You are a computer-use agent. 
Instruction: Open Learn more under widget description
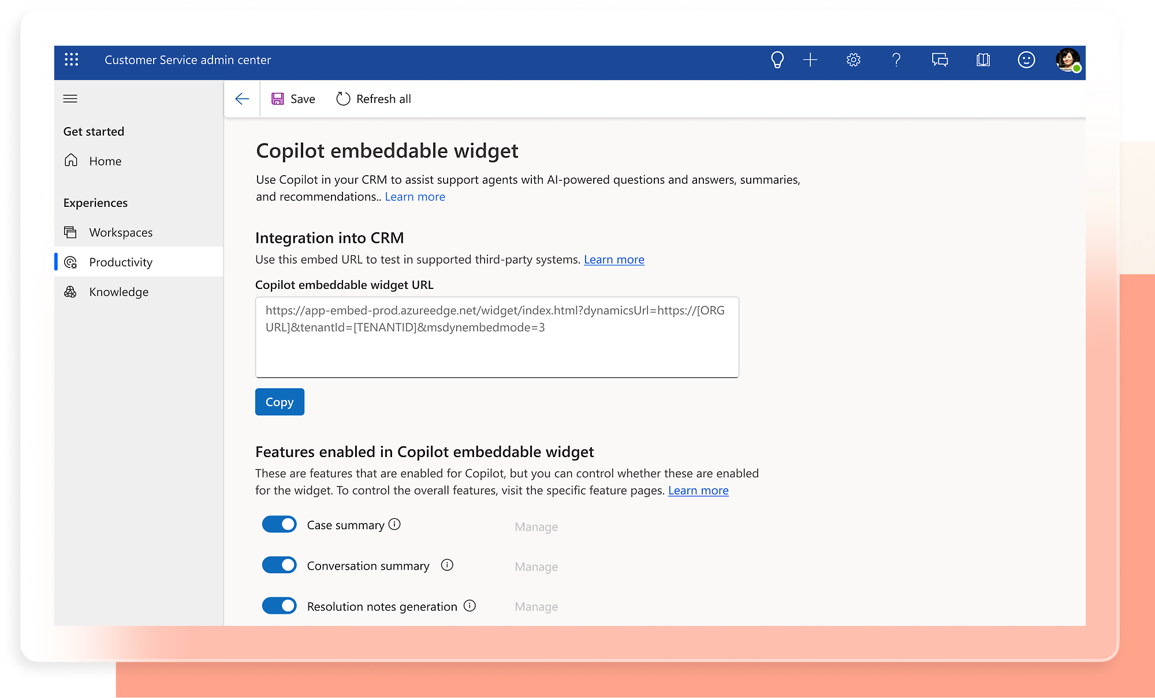coord(415,196)
